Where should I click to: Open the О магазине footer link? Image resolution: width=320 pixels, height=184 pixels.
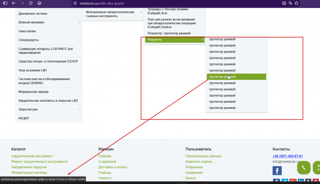tap(107, 161)
